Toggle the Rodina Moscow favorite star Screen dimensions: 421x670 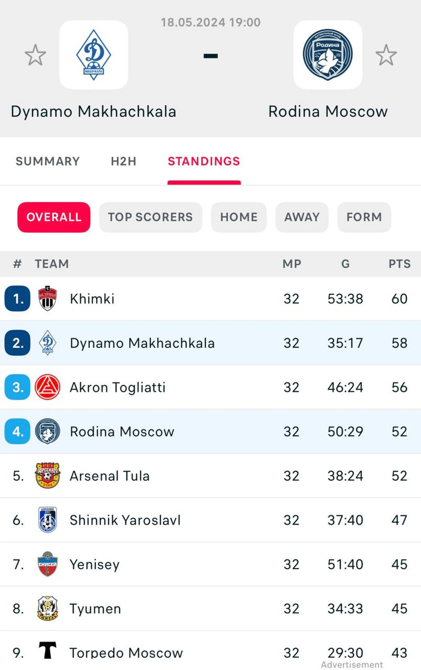point(386,55)
